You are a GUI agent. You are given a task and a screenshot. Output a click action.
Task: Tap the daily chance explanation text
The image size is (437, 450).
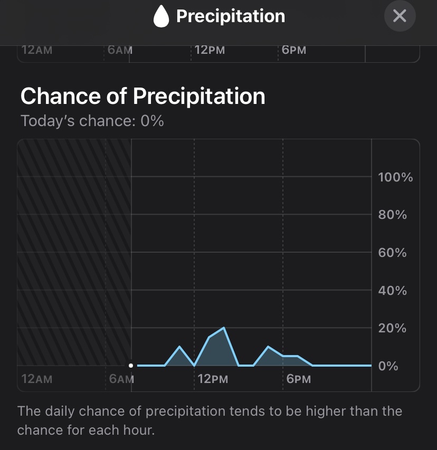tap(210, 420)
